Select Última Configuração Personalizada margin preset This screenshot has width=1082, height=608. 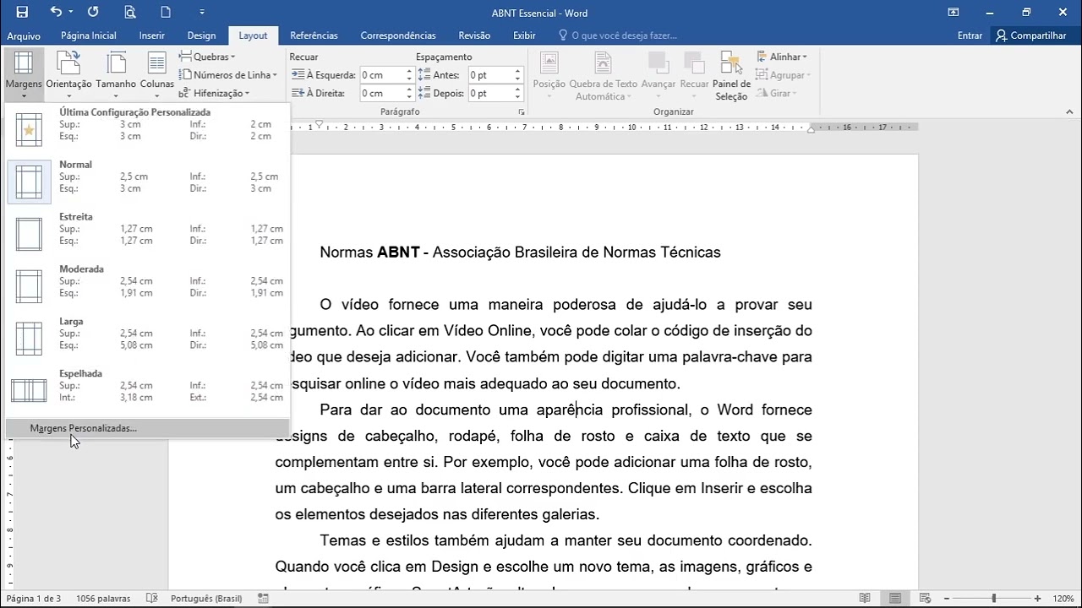tap(147, 130)
